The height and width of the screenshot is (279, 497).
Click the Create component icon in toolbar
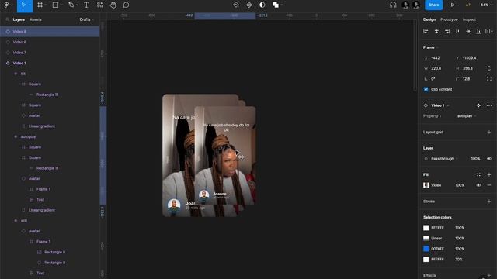[x=249, y=5]
